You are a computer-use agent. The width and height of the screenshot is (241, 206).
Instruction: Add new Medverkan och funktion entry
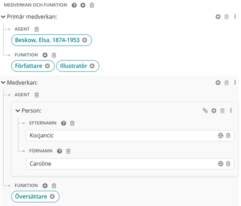click(x=83, y=5)
